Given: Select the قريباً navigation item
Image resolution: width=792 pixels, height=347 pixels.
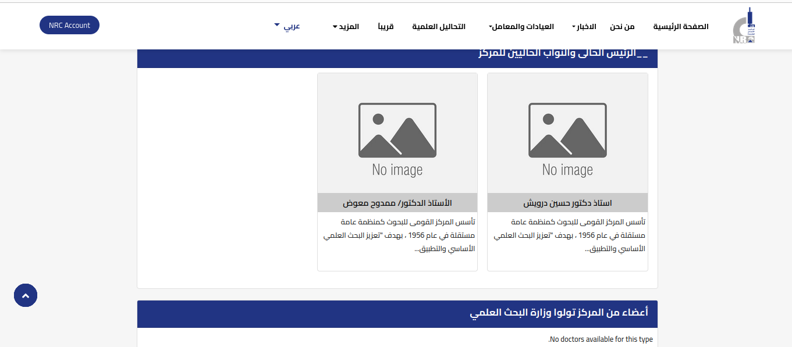Looking at the screenshot, I should point(386,27).
